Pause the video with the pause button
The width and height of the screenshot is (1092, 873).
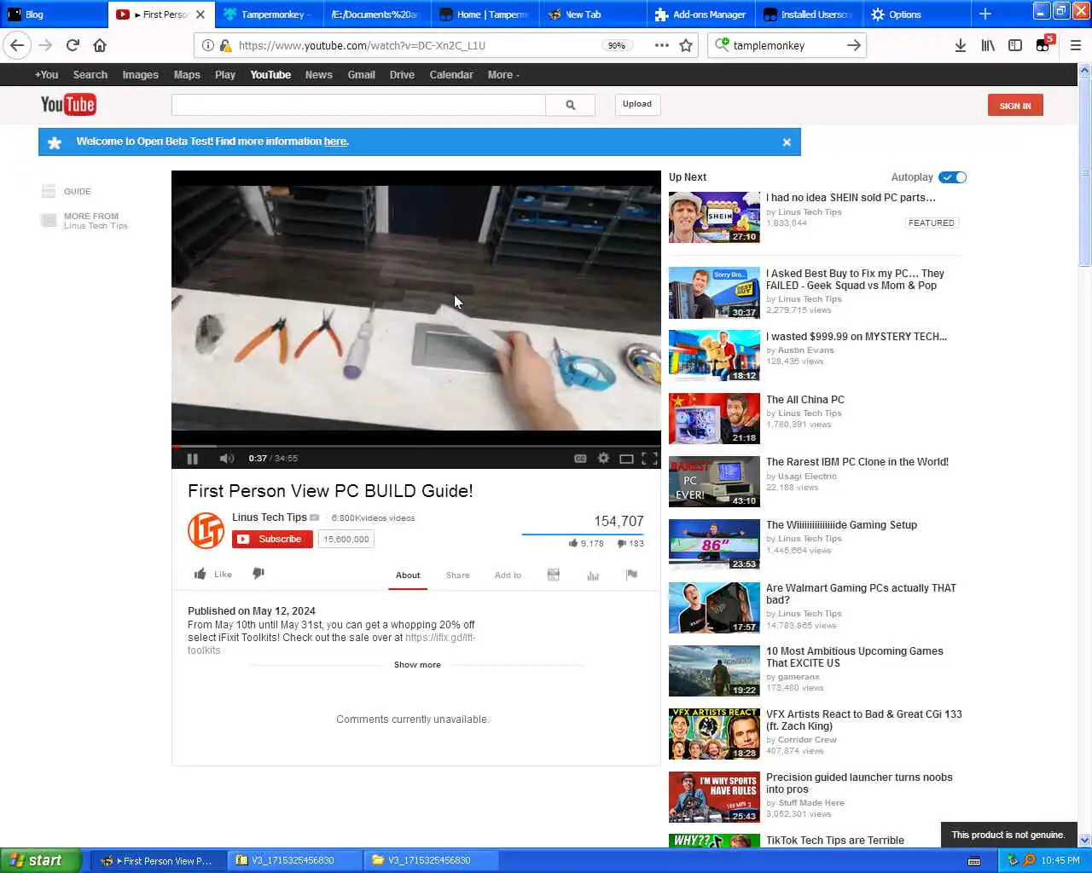[192, 459]
